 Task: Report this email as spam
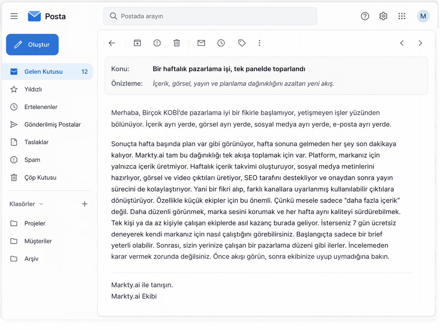point(157,43)
